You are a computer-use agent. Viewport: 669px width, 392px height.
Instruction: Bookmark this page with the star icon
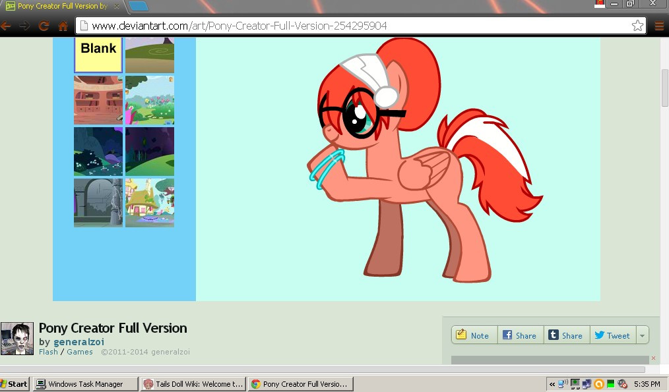[637, 26]
